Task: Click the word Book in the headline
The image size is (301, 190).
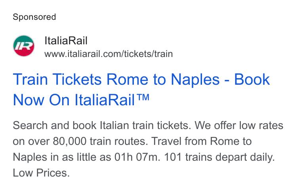Action: 252,79
